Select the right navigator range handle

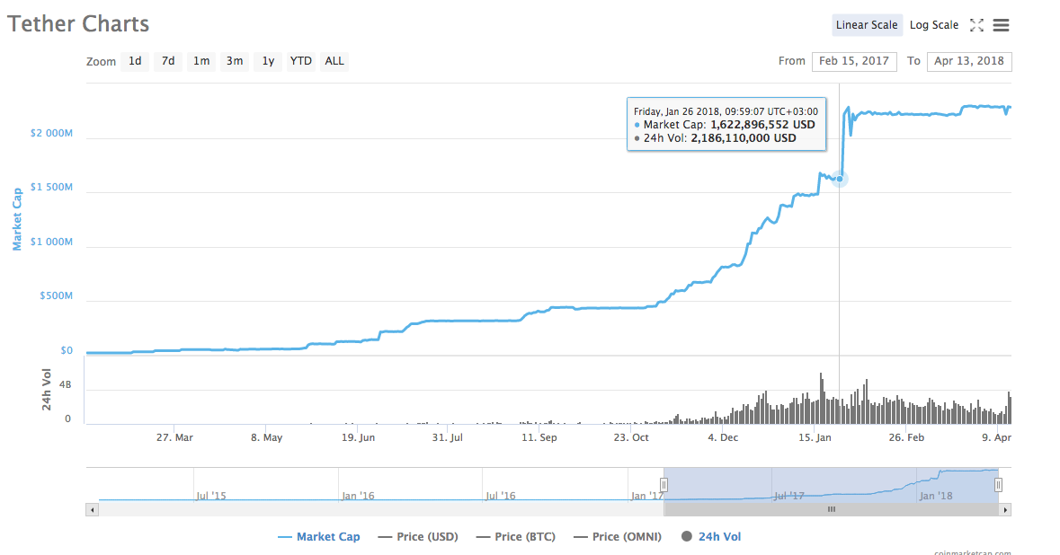point(998,485)
